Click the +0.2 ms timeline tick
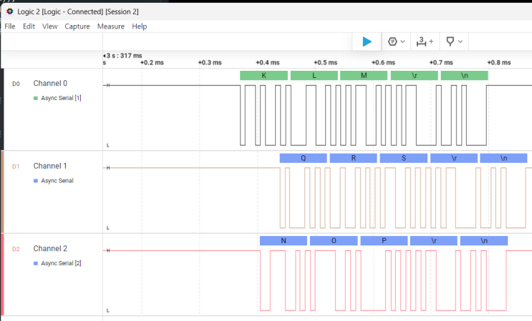 [152, 63]
